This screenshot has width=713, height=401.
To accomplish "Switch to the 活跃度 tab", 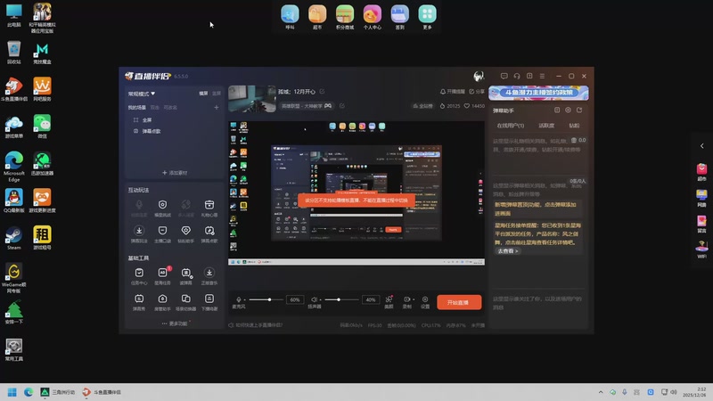I will coord(546,126).
